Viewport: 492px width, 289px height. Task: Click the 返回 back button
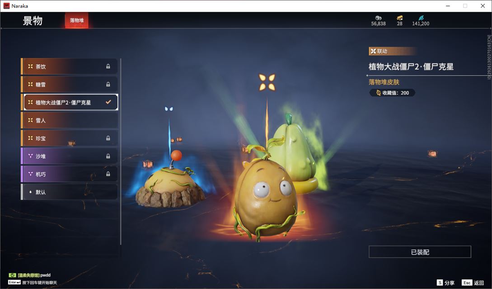pyautogui.click(x=473, y=283)
